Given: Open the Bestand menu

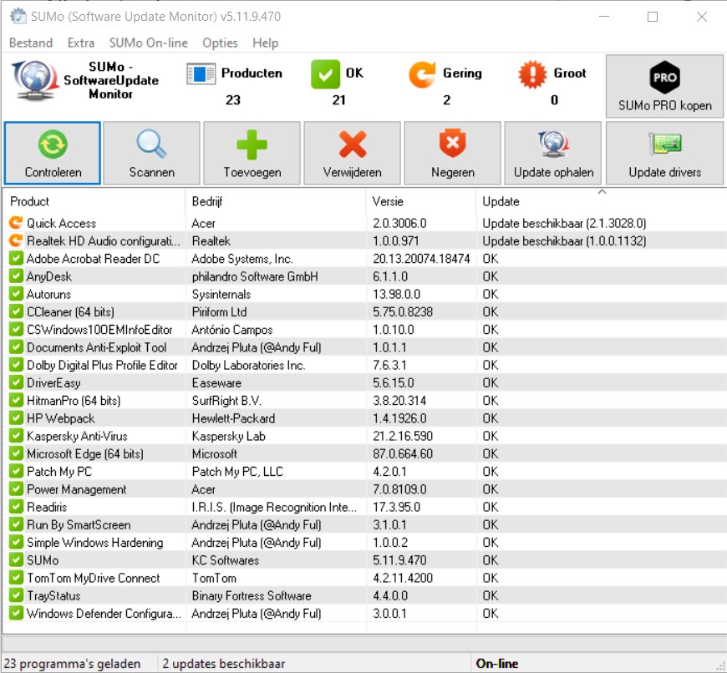Looking at the screenshot, I should point(31,43).
